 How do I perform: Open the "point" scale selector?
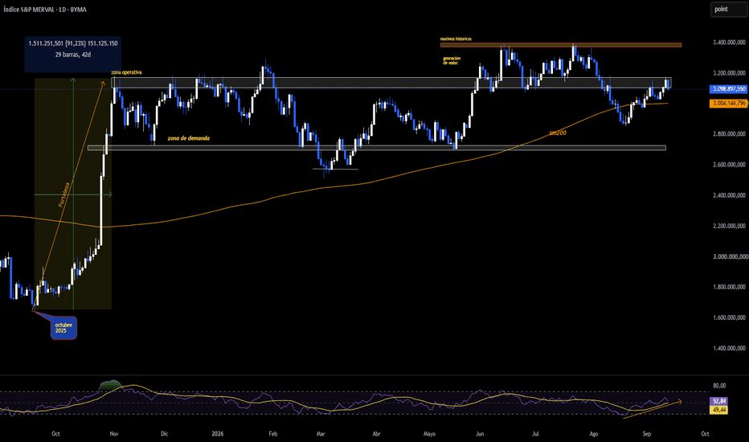[728, 9]
